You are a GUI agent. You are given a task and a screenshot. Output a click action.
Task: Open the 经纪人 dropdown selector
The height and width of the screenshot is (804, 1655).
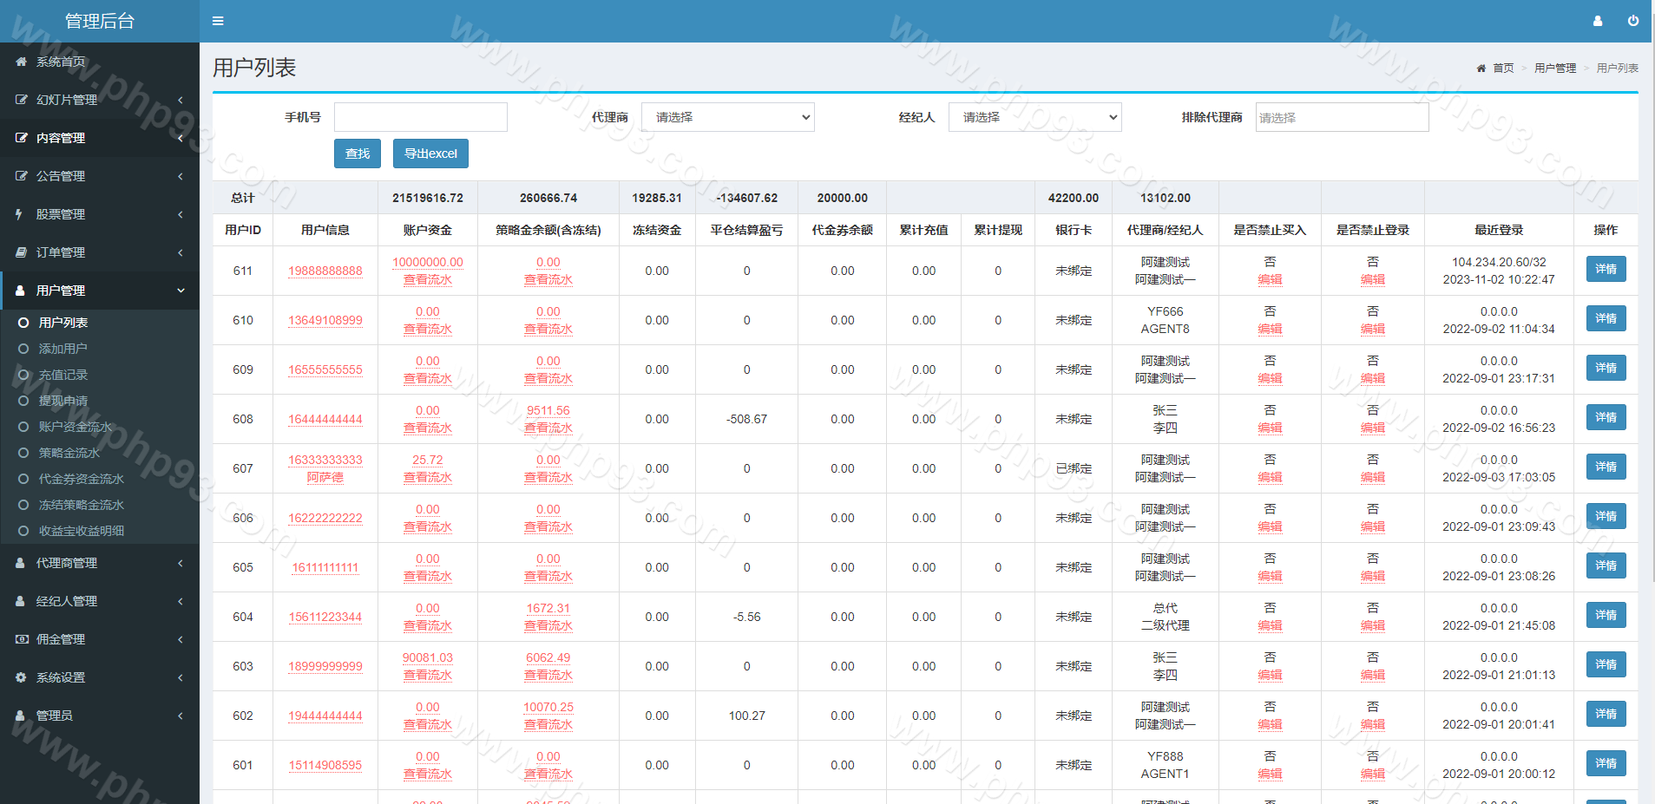tap(1034, 117)
